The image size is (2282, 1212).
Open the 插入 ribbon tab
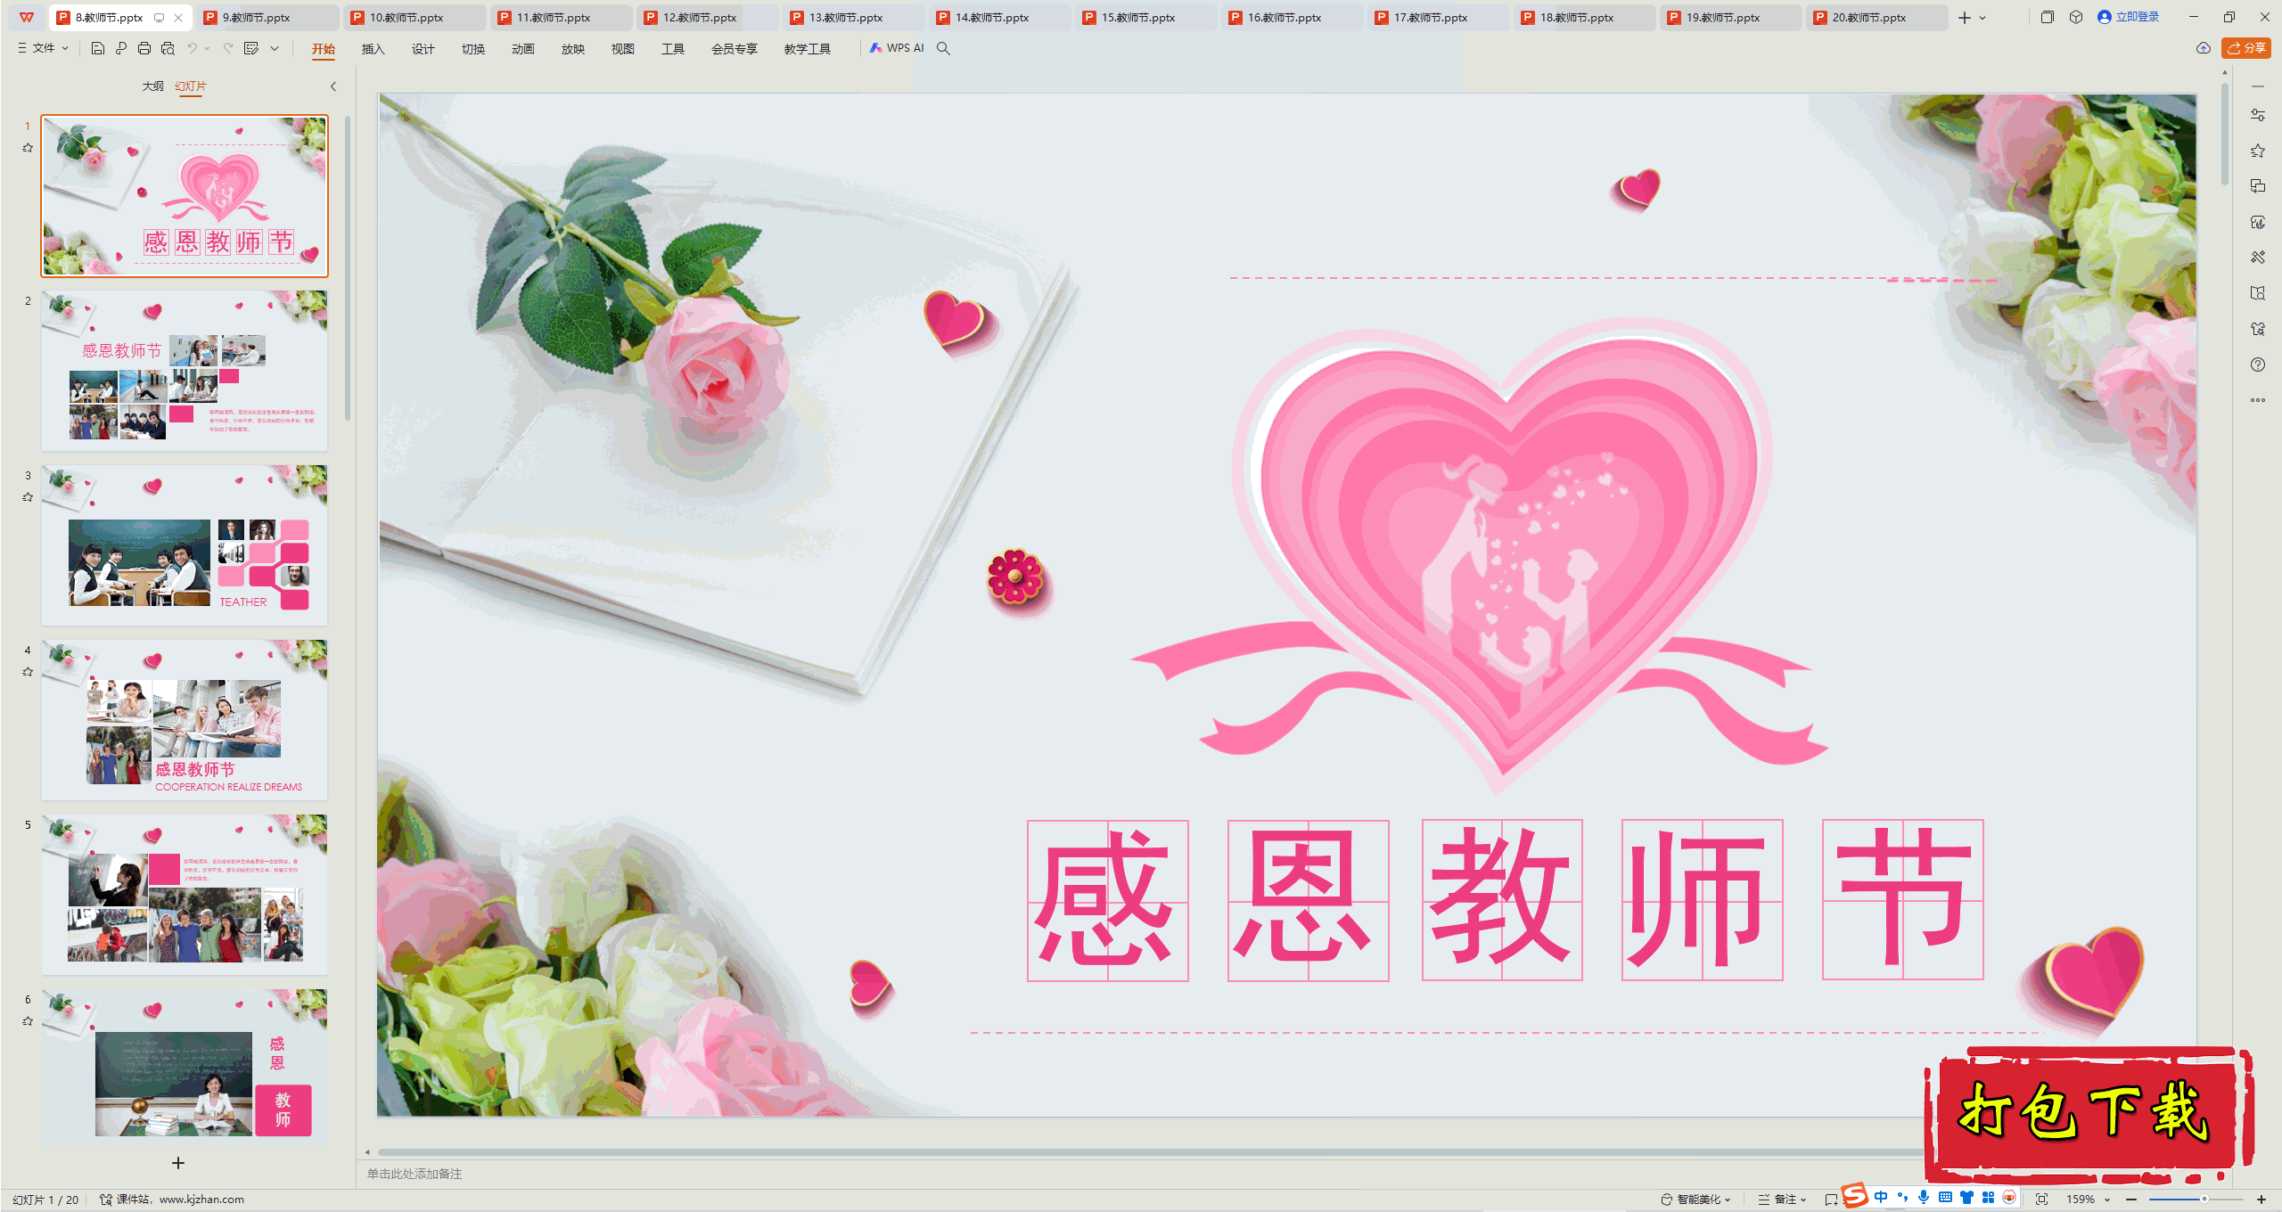click(373, 49)
